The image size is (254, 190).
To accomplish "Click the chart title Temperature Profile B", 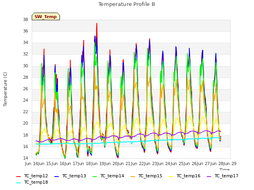I will 127,4.
